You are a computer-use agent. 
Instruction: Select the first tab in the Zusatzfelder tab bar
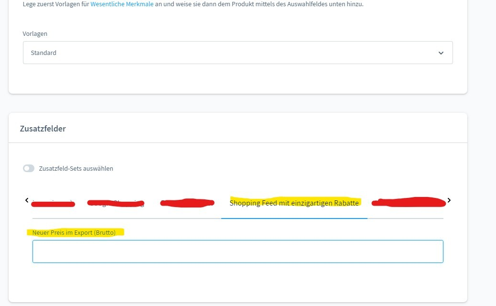pos(53,203)
